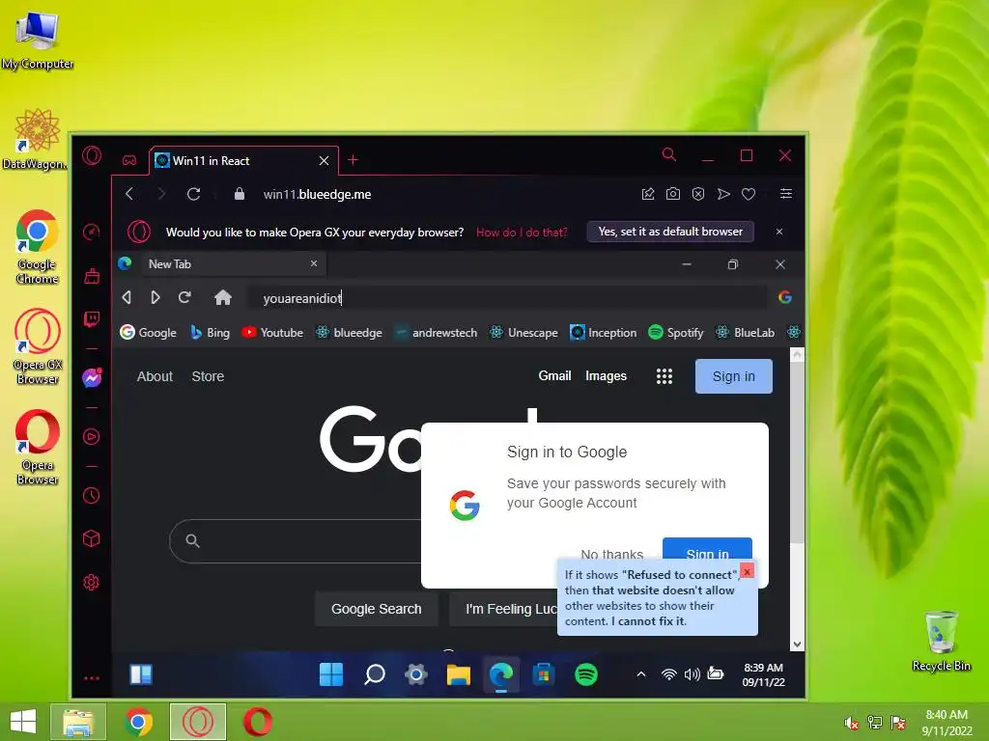Viewport: 989px width, 741px height.
Task: Open the andrewstech bookmark
Action: point(436,333)
